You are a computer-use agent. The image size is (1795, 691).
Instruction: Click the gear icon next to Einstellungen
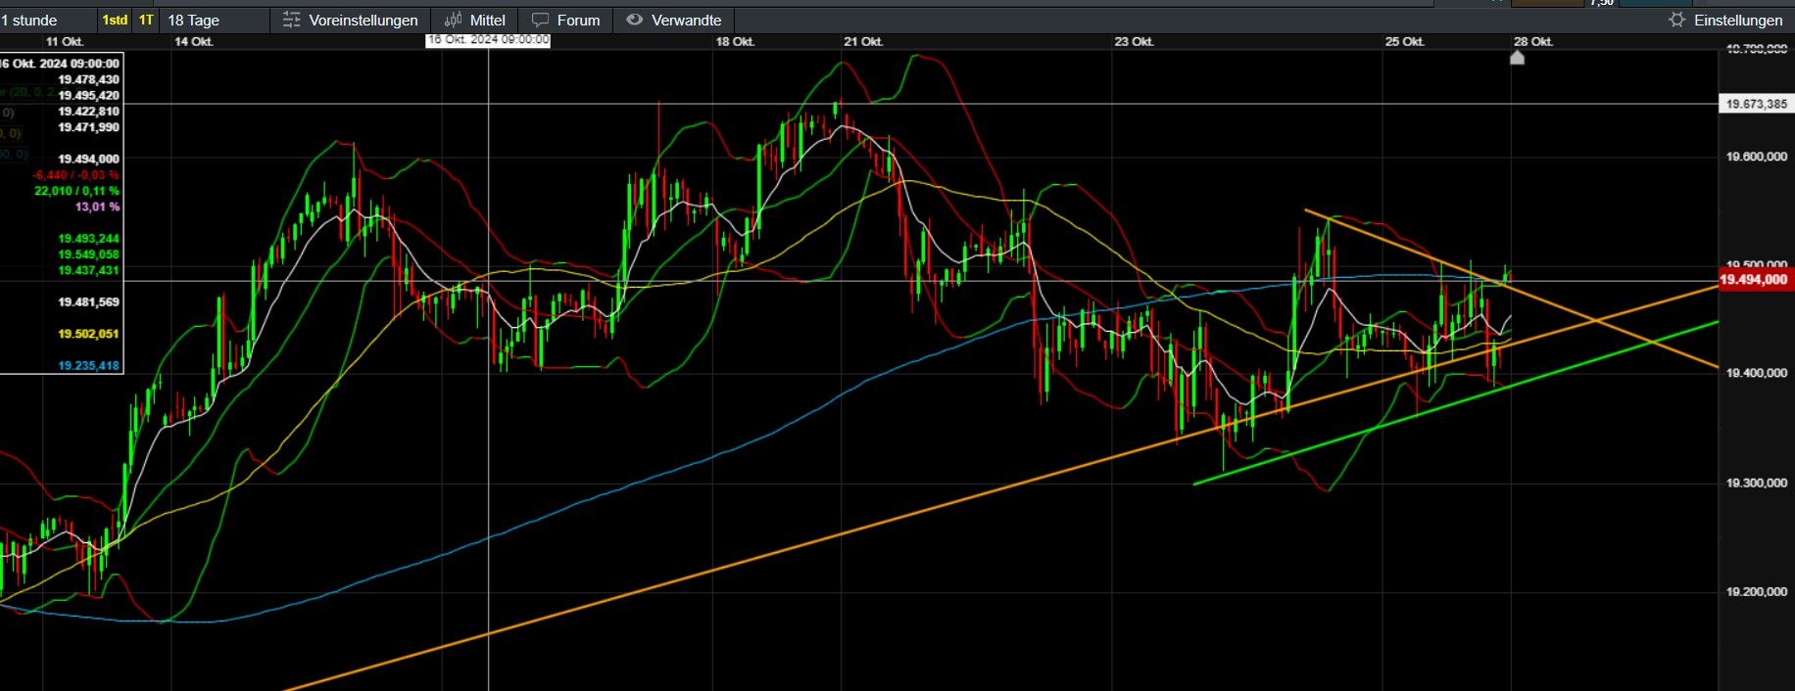point(1676,20)
